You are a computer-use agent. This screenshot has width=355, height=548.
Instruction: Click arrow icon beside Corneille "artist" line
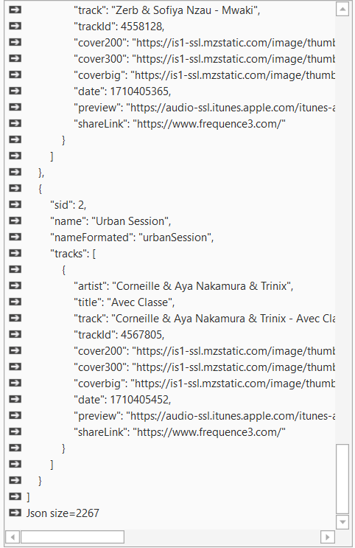point(15,285)
